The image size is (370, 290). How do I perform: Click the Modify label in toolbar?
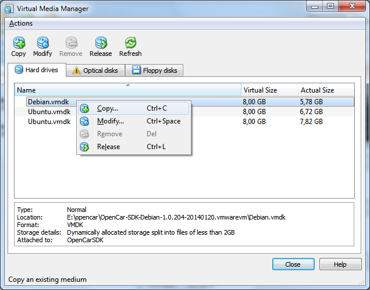pos(42,54)
